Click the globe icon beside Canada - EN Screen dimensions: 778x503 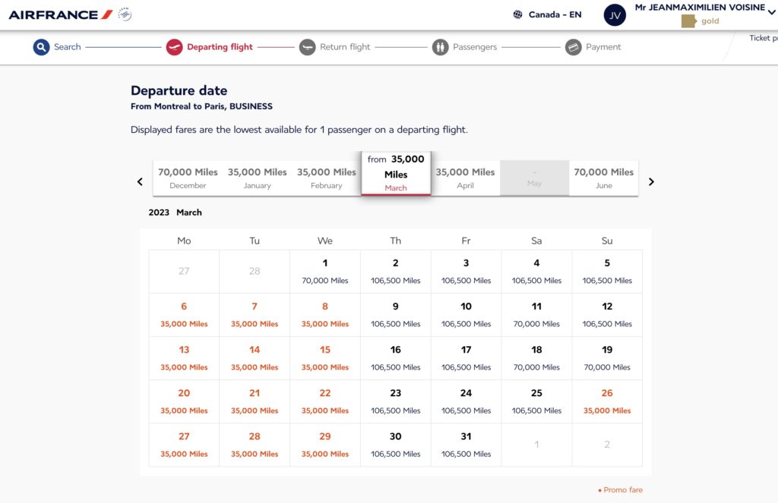tap(518, 14)
